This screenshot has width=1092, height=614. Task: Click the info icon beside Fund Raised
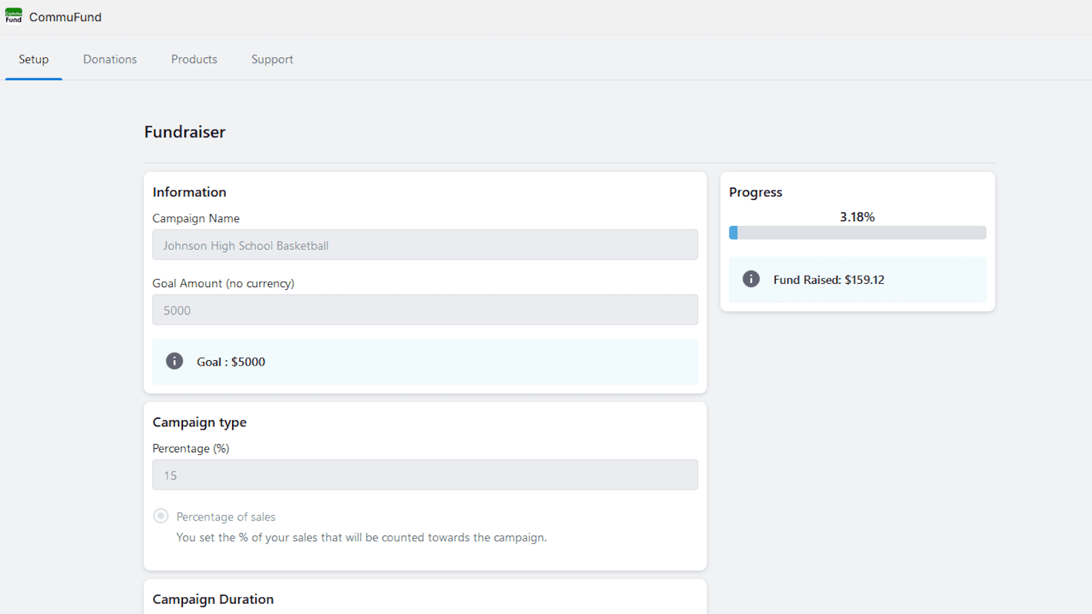(x=751, y=279)
